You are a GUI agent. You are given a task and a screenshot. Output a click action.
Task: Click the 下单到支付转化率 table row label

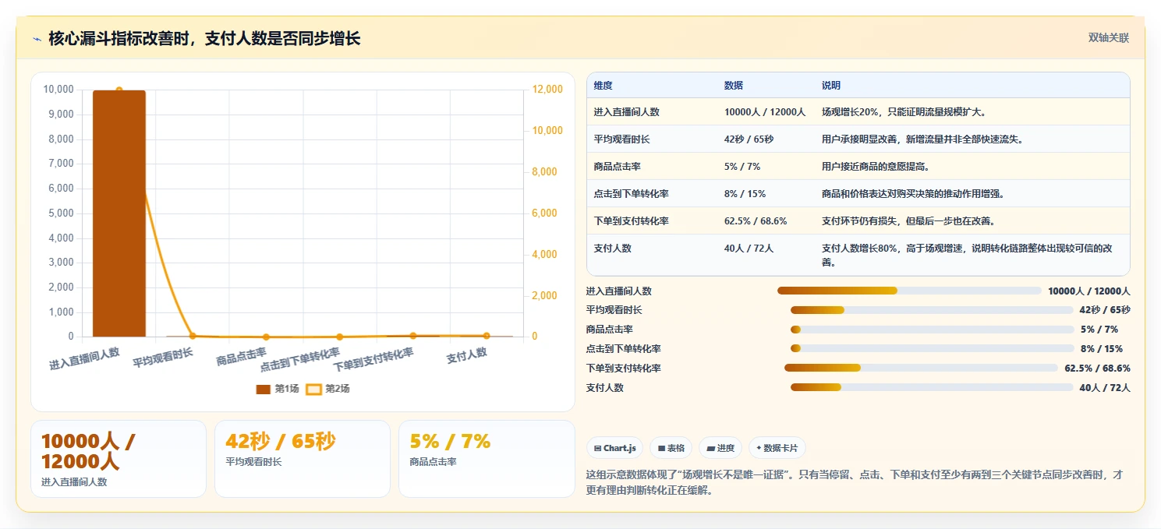click(x=631, y=221)
